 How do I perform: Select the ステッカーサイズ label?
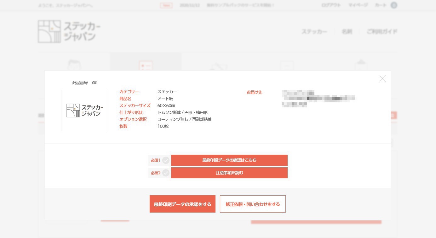pos(135,105)
